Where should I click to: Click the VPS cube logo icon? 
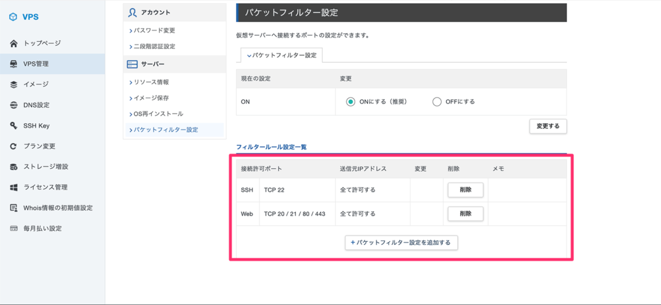tap(14, 17)
